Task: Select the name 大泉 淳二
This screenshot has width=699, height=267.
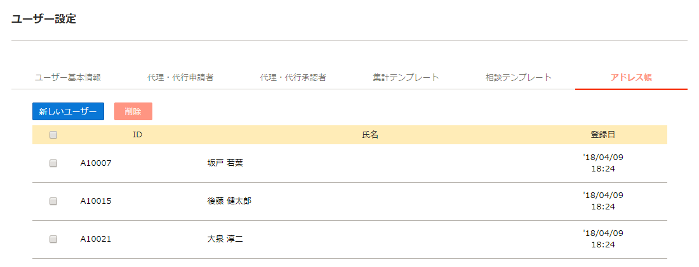Action: pos(225,239)
